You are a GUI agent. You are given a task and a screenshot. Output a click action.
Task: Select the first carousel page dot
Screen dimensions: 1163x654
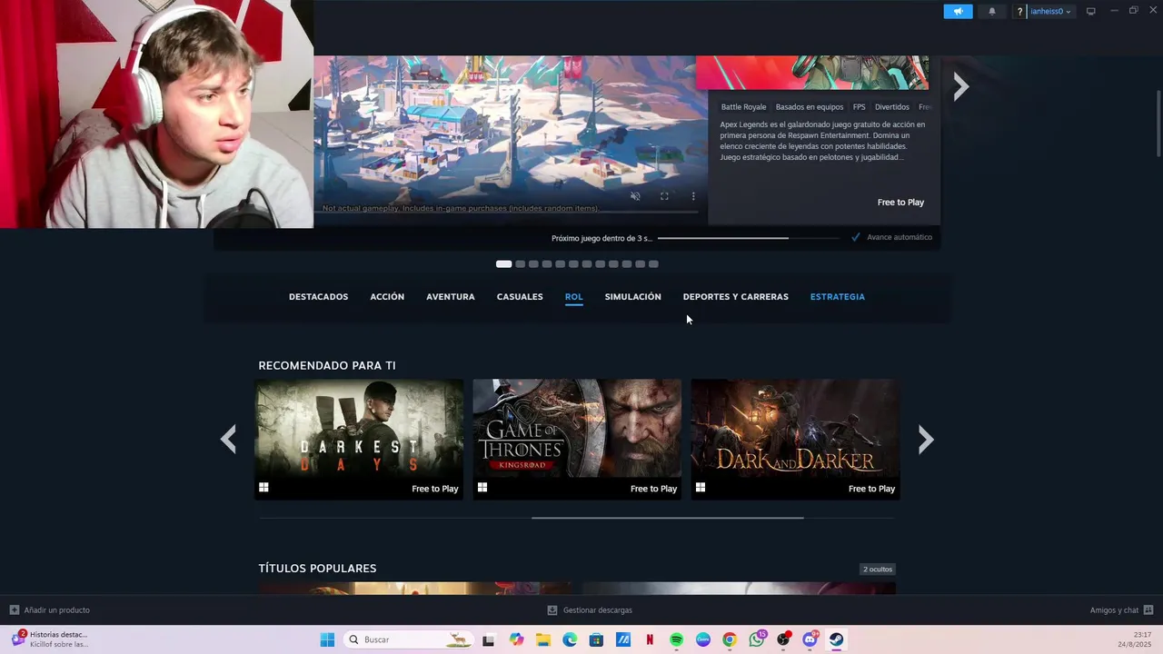503,264
